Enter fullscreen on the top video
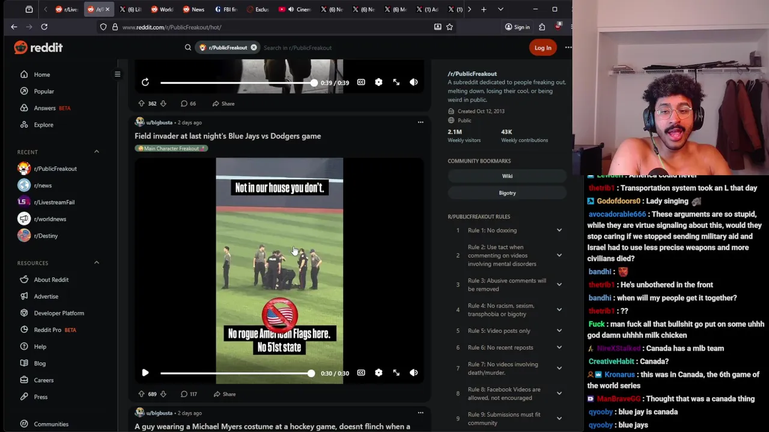Screen dimensions: 769x432 (x=397, y=82)
